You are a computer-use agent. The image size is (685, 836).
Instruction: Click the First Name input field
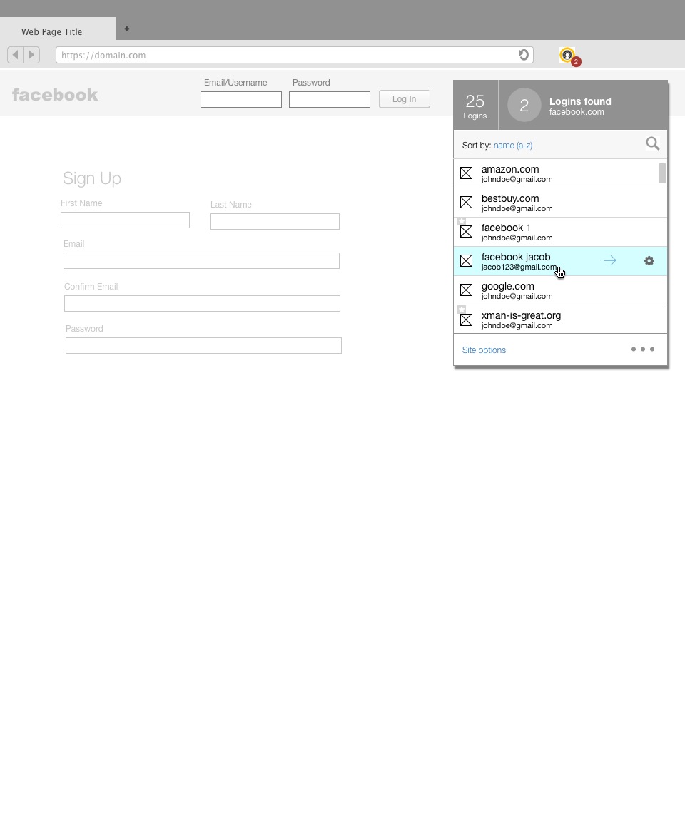[125, 220]
